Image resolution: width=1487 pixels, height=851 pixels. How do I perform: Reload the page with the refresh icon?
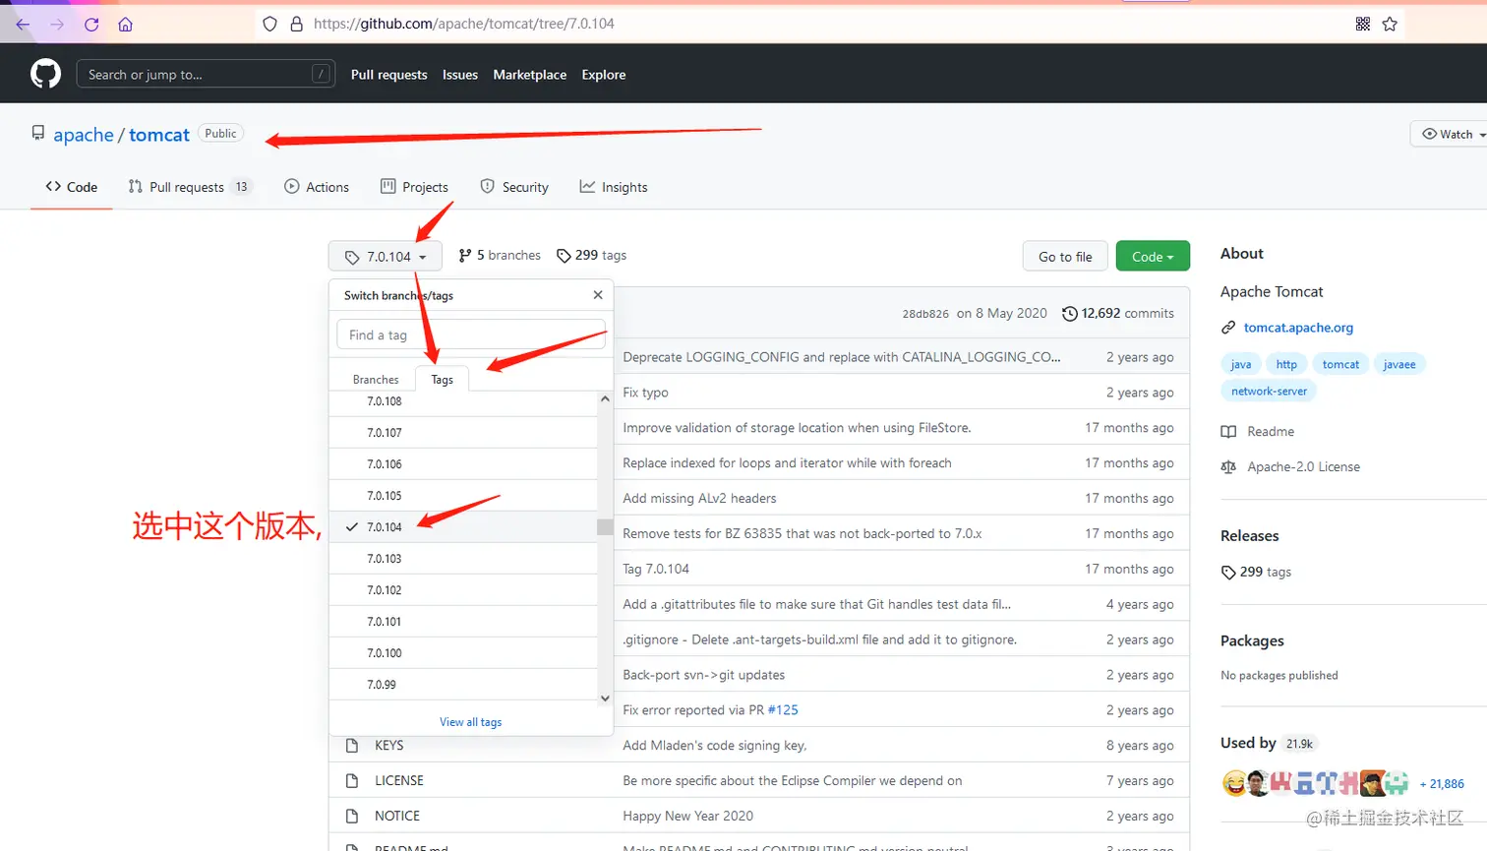click(x=91, y=25)
